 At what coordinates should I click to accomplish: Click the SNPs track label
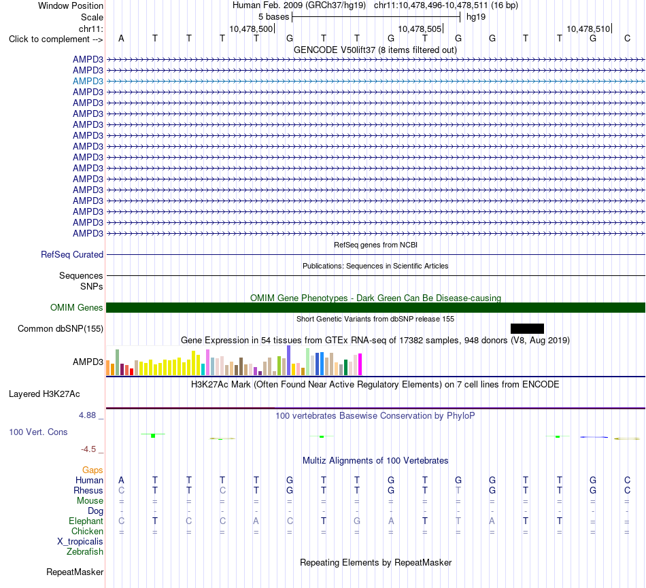92,286
